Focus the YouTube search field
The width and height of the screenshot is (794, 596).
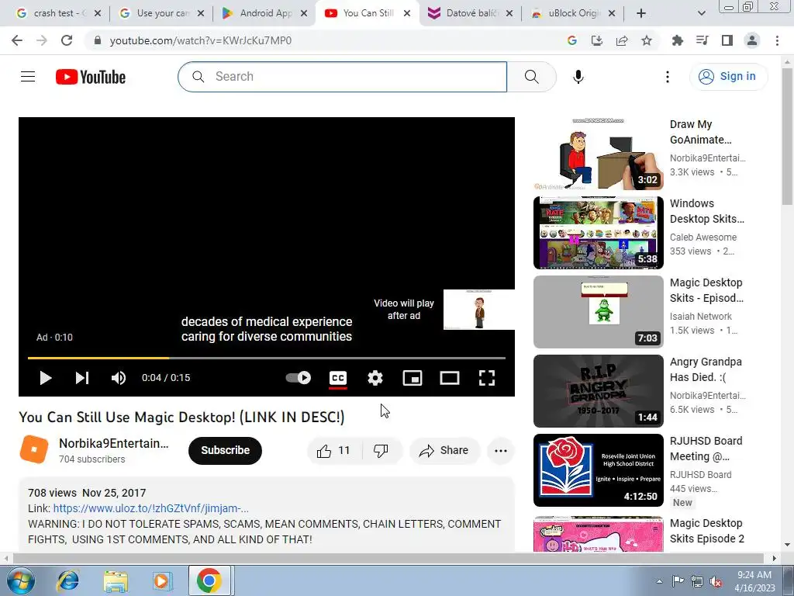click(342, 77)
